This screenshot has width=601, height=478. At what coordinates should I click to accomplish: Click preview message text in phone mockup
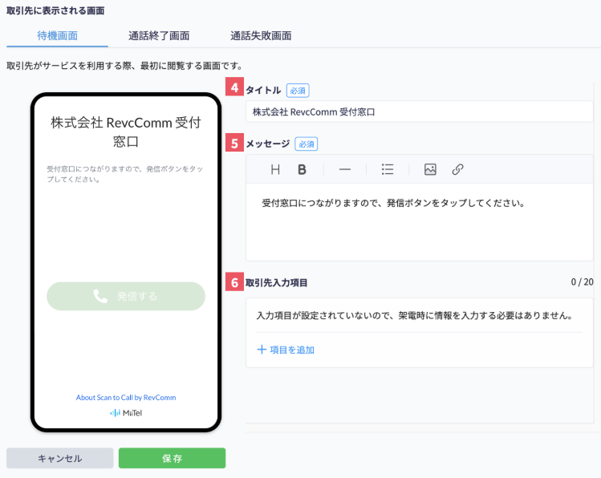(125, 174)
